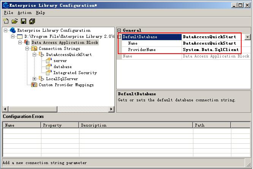This screenshot has height=169, width=253.
Task: Open the File menu
Action: 8,12
